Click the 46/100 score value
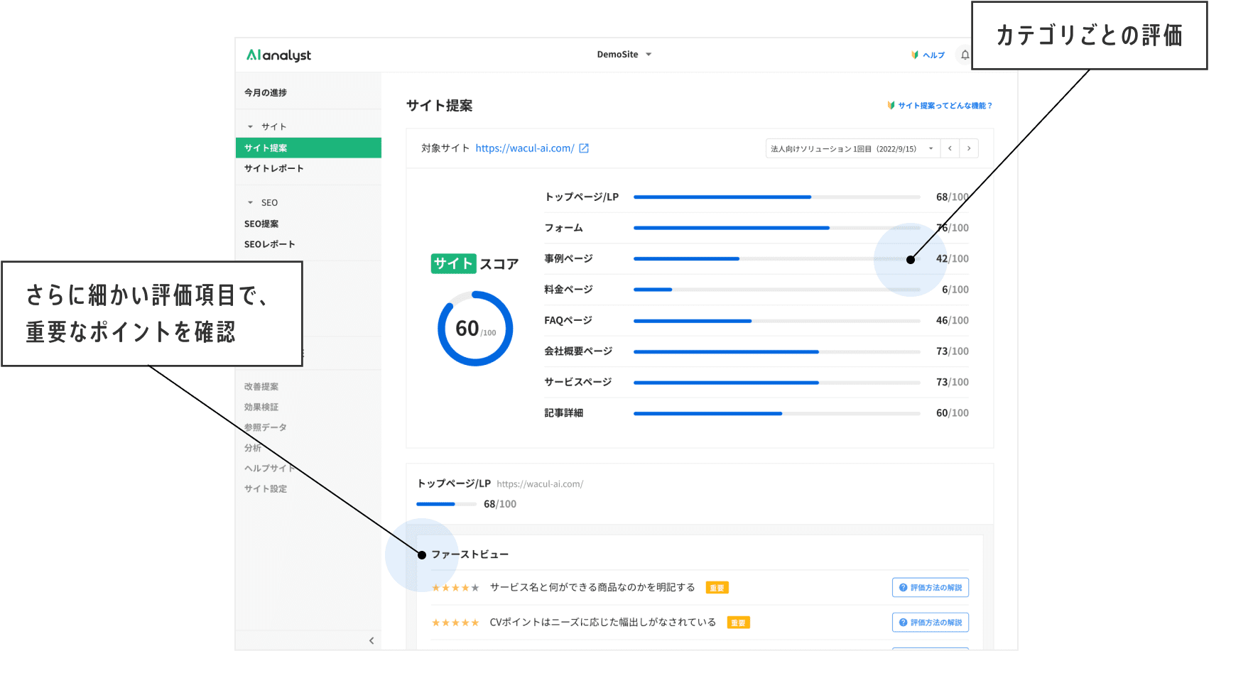Image resolution: width=1253 pixels, height=673 pixels. [x=953, y=321]
